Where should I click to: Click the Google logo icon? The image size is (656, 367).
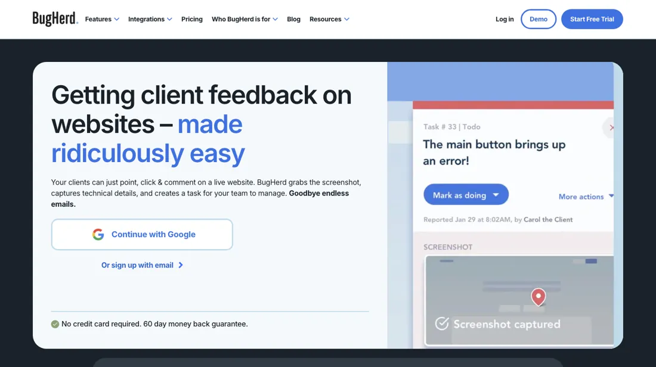point(98,235)
